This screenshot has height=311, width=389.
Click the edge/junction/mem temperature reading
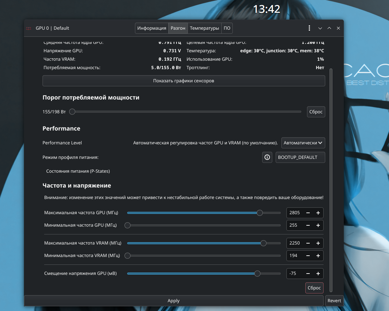(282, 51)
